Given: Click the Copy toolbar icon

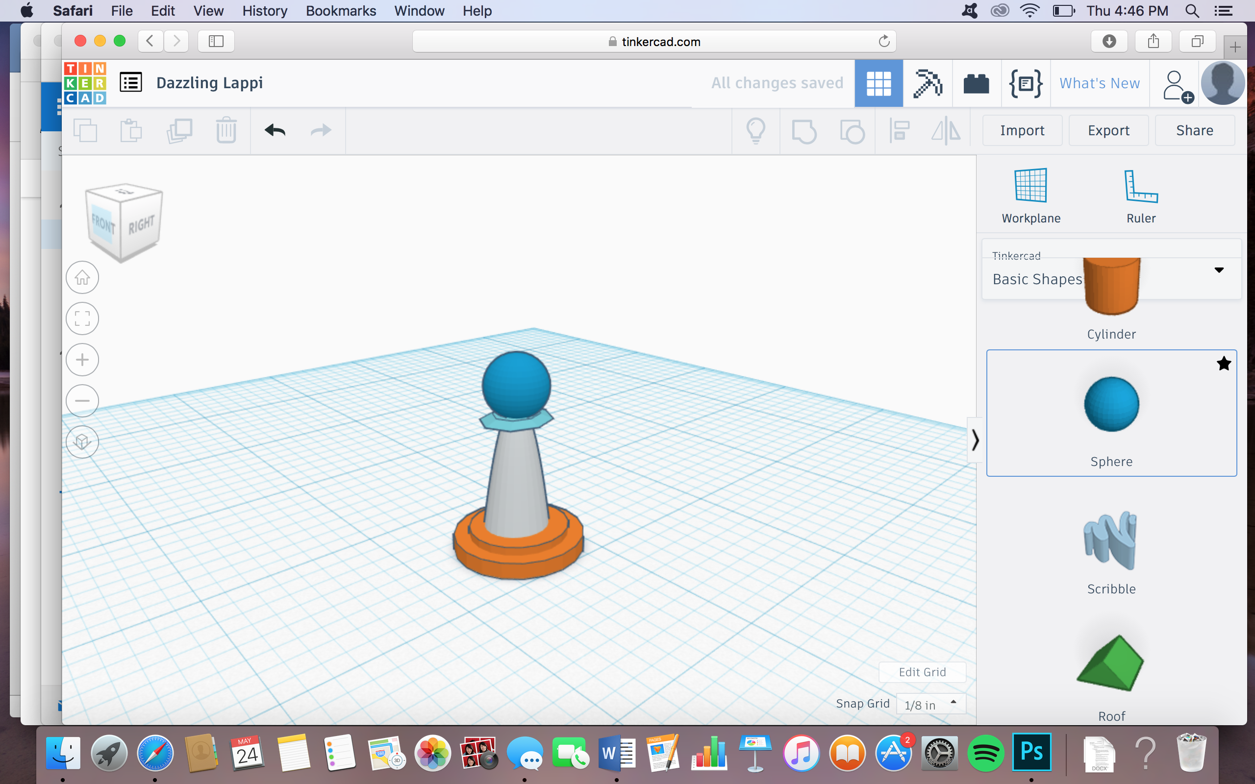Looking at the screenshot, I should [86, 130].
